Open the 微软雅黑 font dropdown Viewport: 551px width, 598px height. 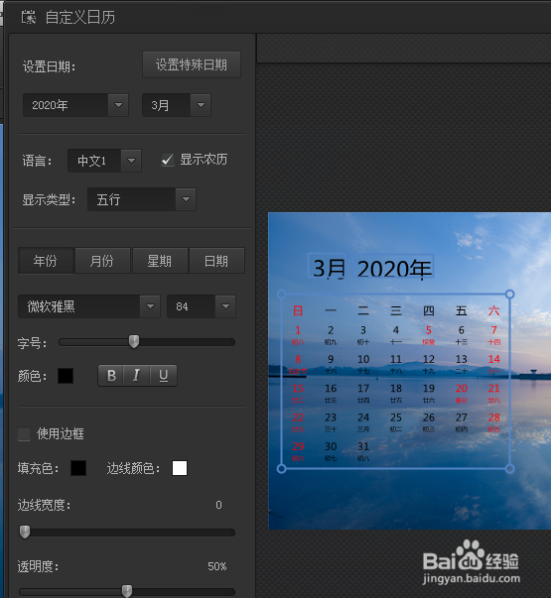click(89, 306)
